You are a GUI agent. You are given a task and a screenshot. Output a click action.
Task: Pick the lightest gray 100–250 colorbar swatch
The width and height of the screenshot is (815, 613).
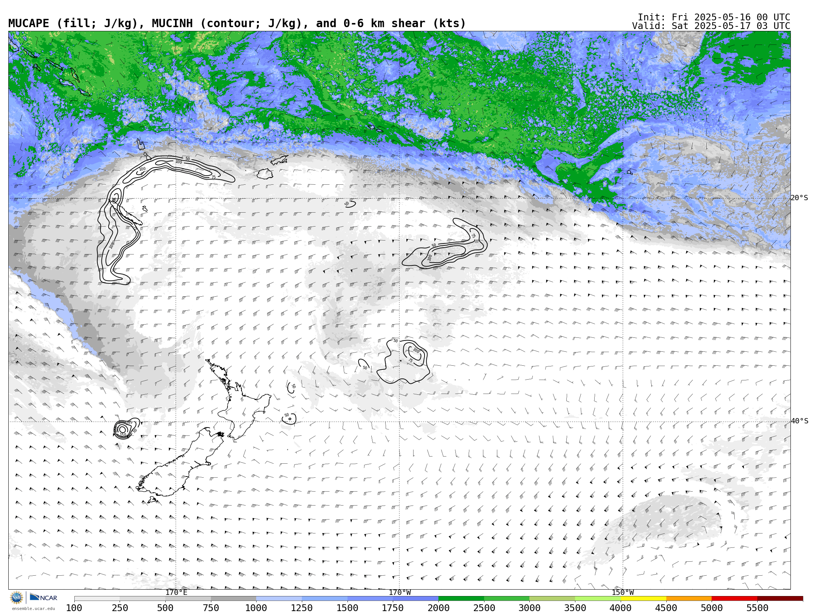point(97,599)
